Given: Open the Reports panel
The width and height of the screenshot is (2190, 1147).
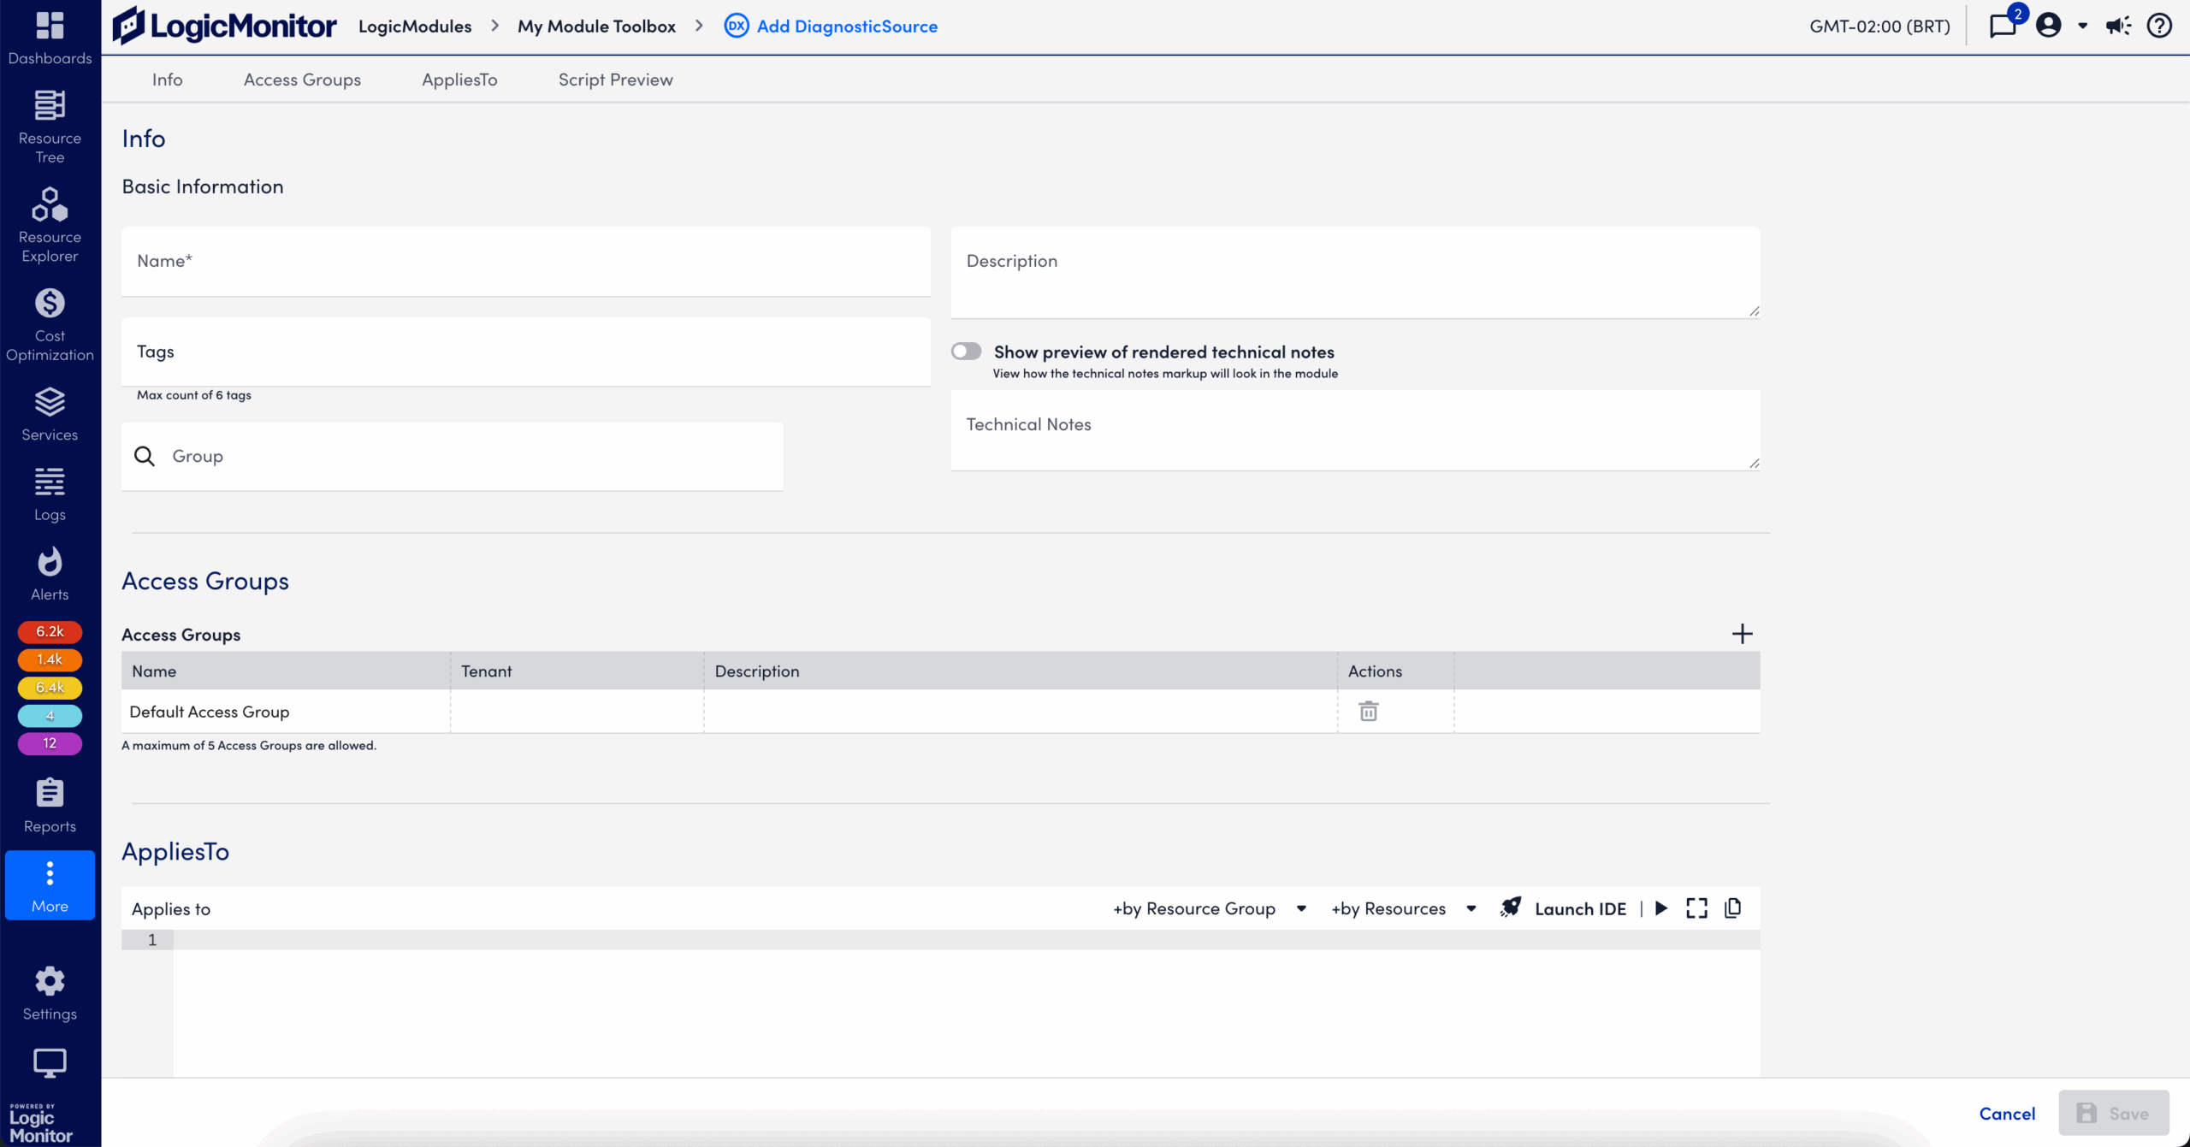Looking at the screenshot, I should (49, 801).
